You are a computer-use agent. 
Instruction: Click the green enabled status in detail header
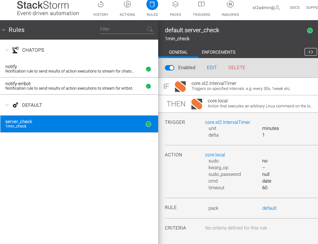pos(310,31)
